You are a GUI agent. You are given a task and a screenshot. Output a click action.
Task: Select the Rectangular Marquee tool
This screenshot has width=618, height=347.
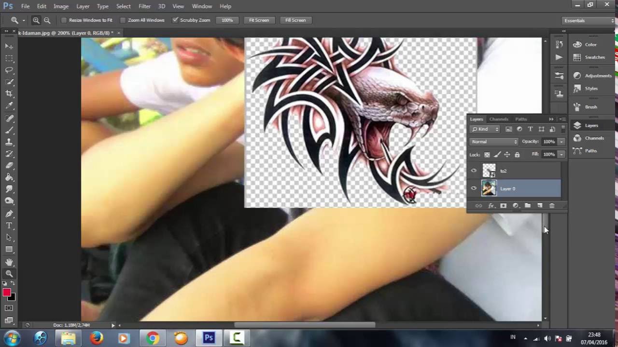[9, 58]
